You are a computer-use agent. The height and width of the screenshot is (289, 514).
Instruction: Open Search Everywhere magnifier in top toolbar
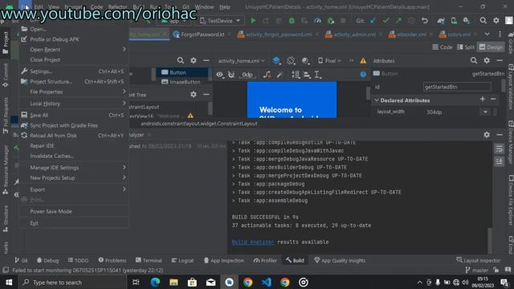483,20
